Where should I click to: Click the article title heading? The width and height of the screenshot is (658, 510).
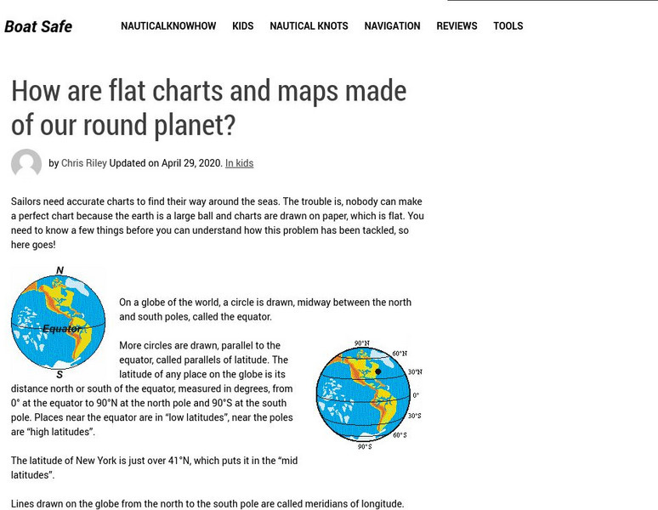208,108
